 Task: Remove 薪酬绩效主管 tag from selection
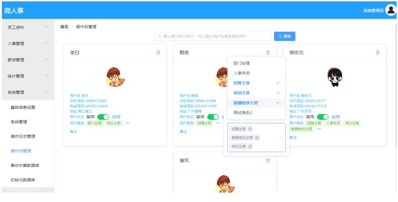pyautogui.click(x=257, y=138)
